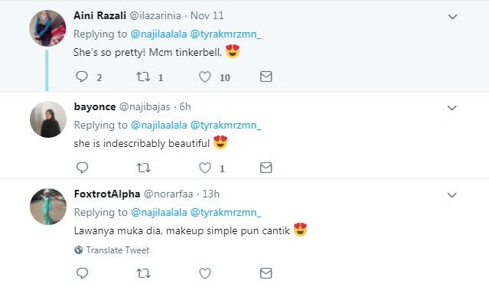
Task: Like FoxtrotAlpha's tweet
Action: pos(205,273)
